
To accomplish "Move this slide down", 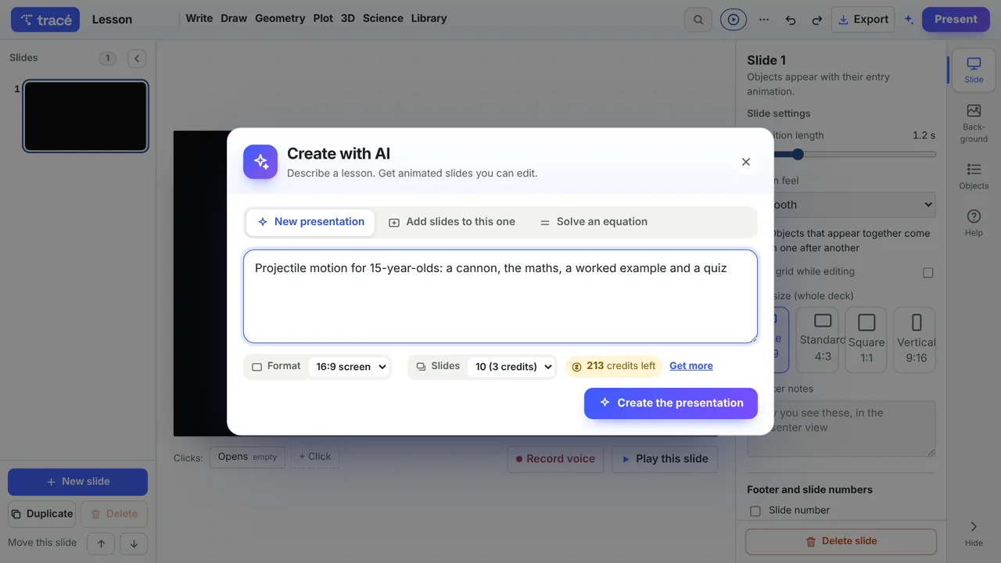I will point(134,543).
